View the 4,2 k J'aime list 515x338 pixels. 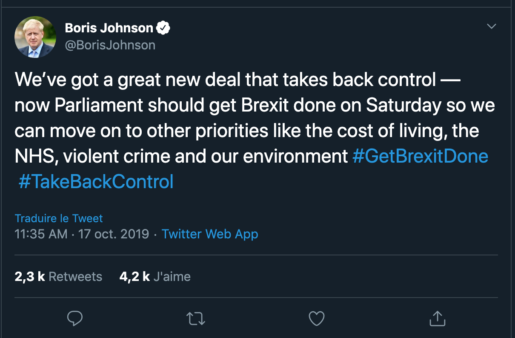[155, 277]
